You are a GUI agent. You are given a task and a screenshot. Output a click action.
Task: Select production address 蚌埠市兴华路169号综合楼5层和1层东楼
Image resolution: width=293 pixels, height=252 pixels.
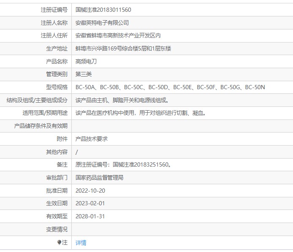[123, 48]
